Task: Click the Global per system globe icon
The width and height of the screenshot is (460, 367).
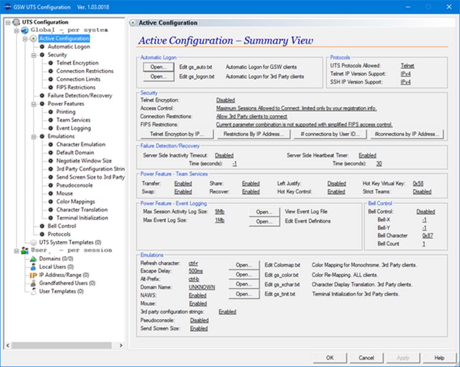Action: (x=25, y=30)
